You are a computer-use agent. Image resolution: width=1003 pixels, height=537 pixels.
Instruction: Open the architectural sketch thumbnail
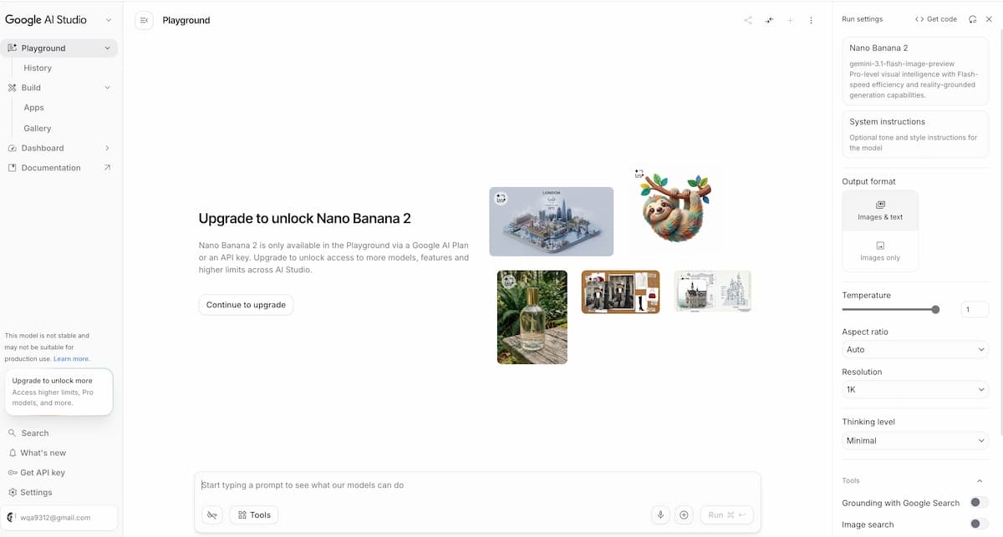[x=713, y=291]
